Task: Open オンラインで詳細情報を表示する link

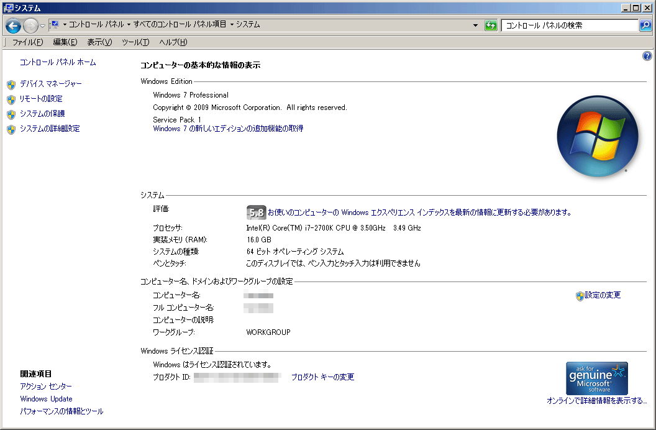Action: pyautogui.click(x=596, y=401)
